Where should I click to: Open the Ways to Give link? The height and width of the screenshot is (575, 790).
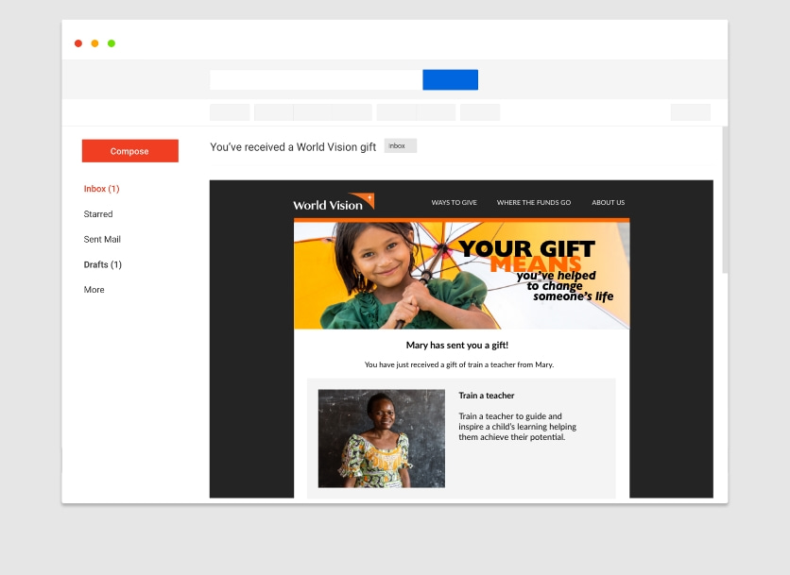coord(454,203)
